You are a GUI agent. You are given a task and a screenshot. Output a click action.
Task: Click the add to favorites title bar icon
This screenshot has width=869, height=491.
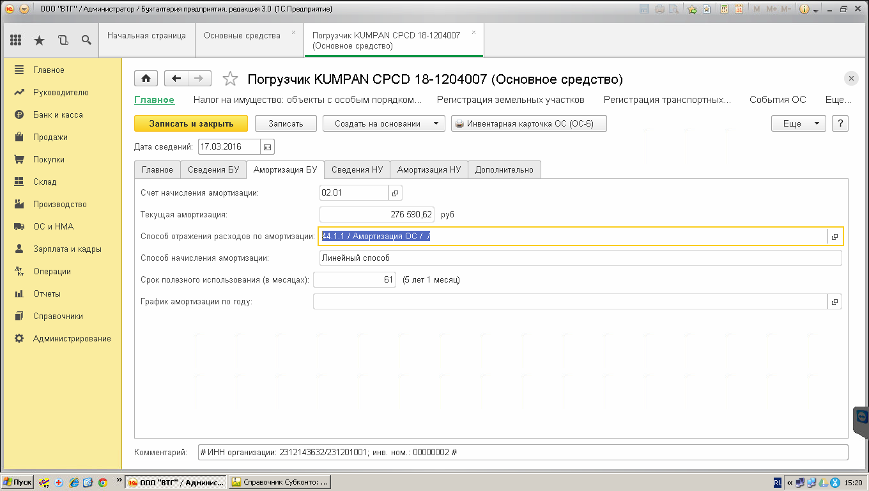coord(692,10)
